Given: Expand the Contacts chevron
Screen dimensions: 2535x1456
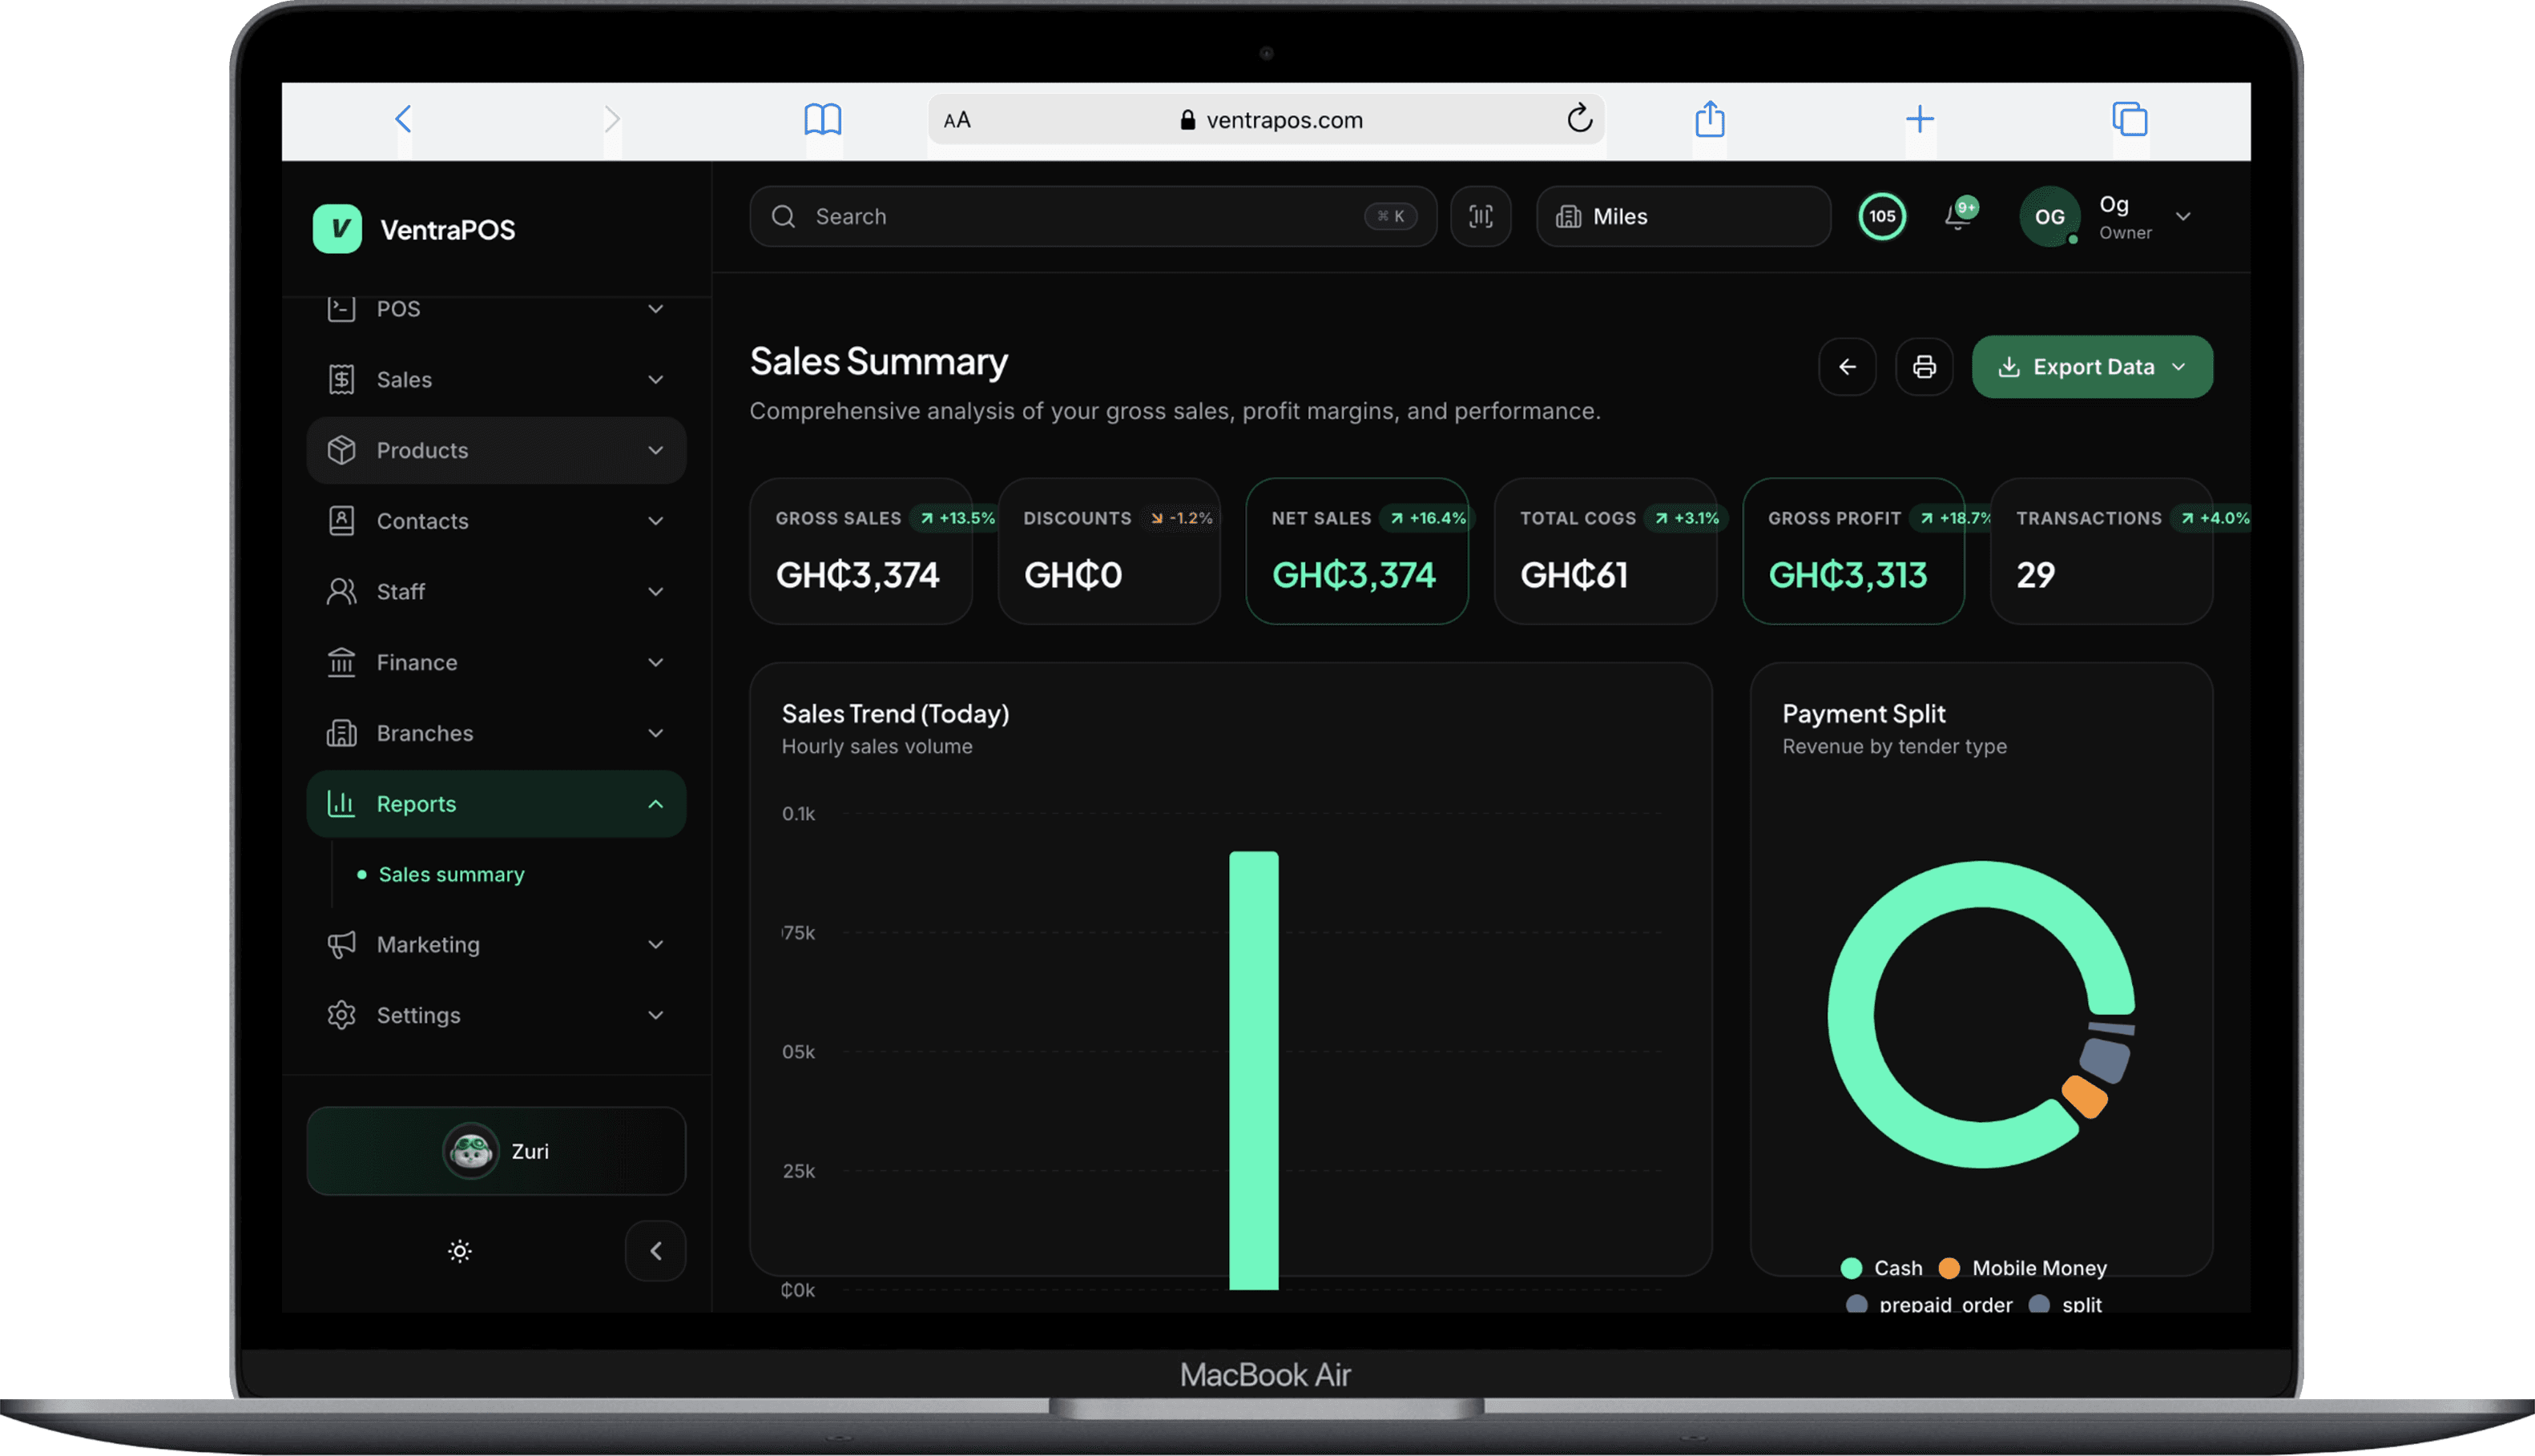Looking at the screenshot, I should coord(655,521).
